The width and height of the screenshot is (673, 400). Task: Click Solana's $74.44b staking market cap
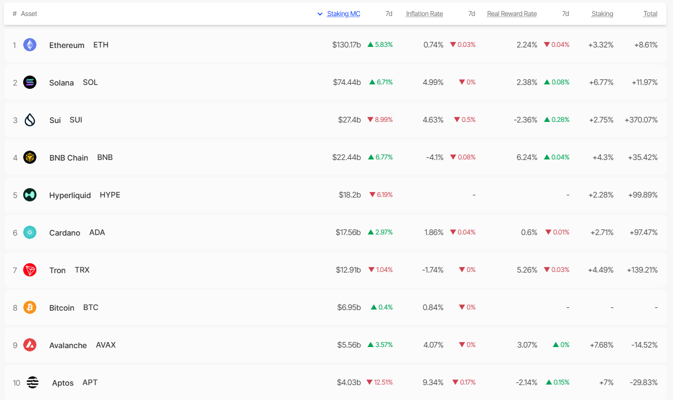347,82
